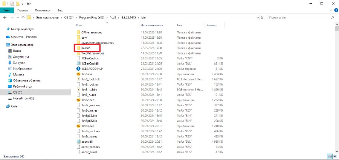Select Изображения in the navigation pane
The width and height of the screenshot is (339, 160).
tap(23, 69)
